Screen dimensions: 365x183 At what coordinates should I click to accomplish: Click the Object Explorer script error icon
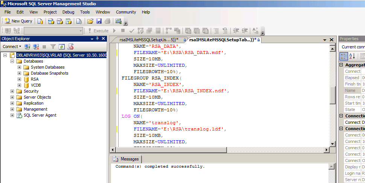tap(70, 46)
